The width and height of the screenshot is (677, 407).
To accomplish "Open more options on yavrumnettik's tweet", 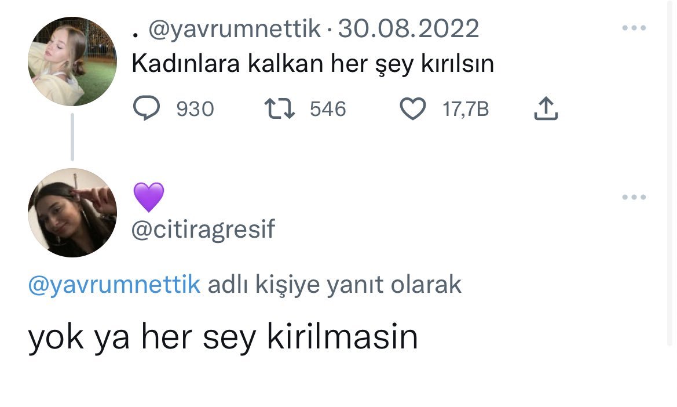I will pyautogui.click(x=633, y=28).
